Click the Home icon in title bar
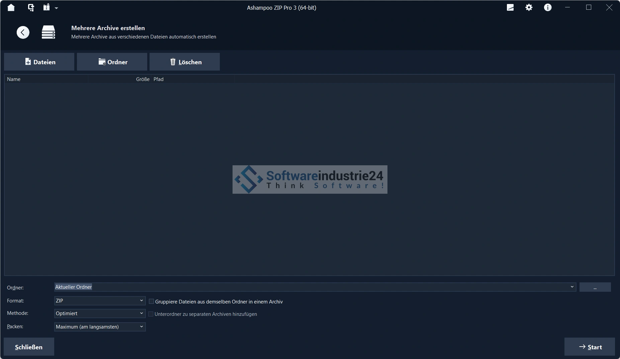This screenshot has width=620, height=359. (11, 7)
